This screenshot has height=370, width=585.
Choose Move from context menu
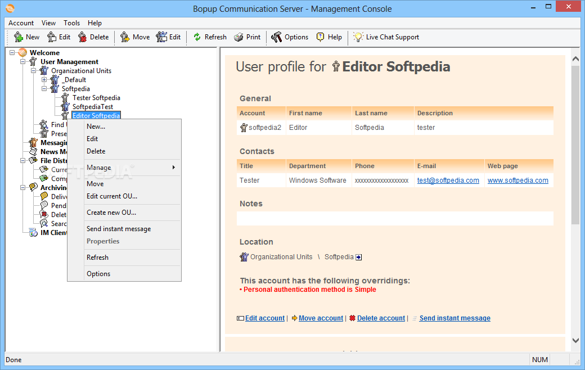124,184
